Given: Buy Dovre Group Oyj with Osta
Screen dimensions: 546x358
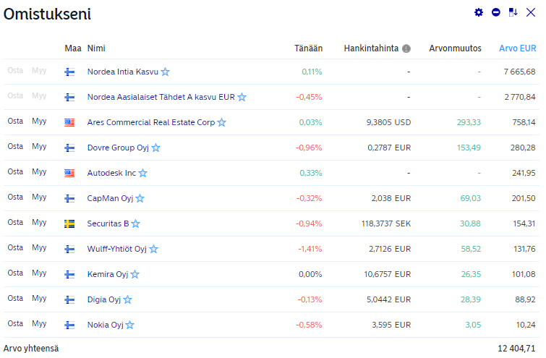Looking at the screenshot, I should click(15, 147).
